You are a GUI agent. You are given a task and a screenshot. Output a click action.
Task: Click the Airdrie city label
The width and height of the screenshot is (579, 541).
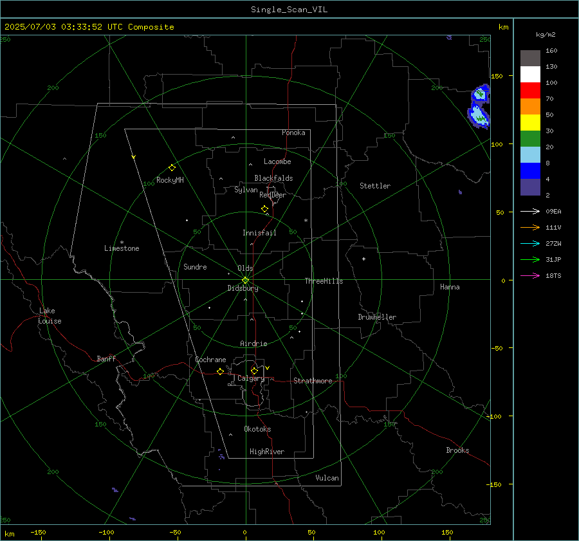click(x=253, y=344)
